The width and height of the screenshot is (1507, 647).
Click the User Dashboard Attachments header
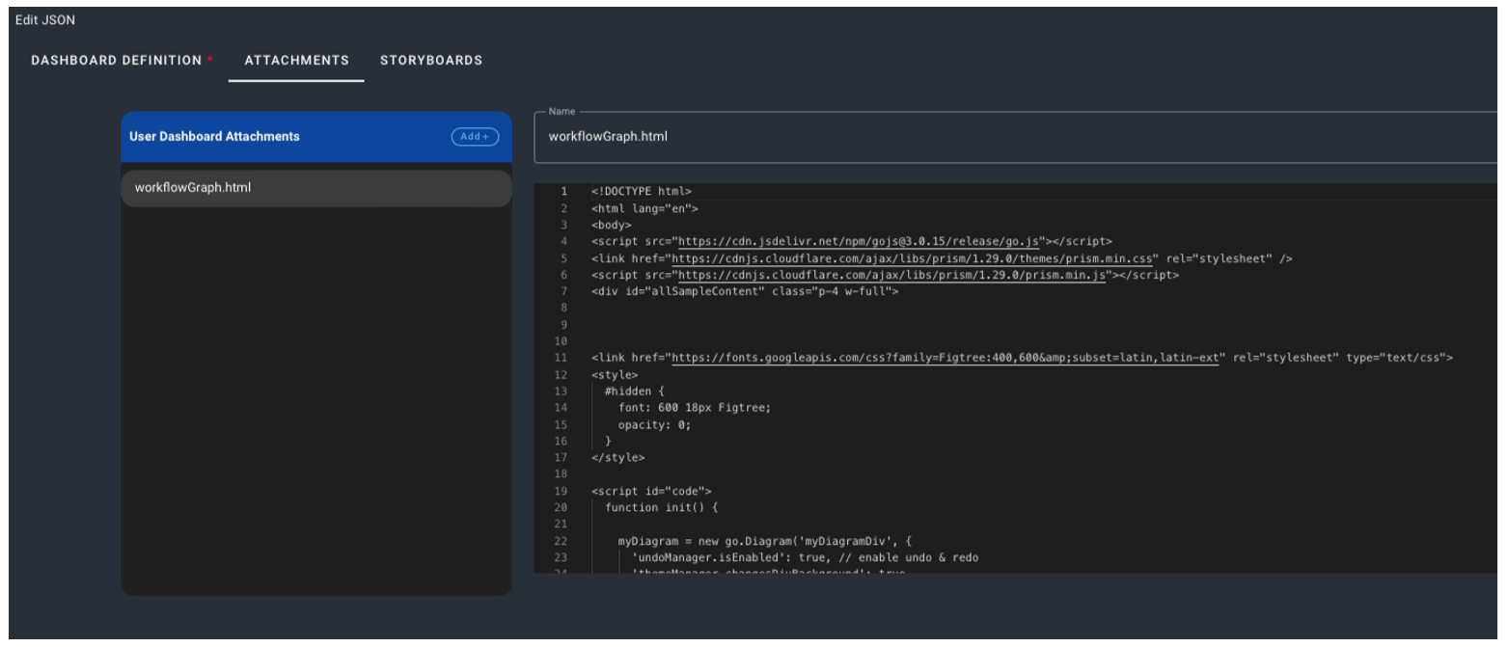pos(214,137)
